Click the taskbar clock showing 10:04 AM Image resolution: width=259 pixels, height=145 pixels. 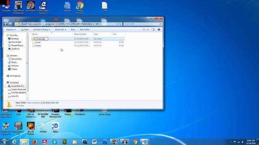click(251, 142)
